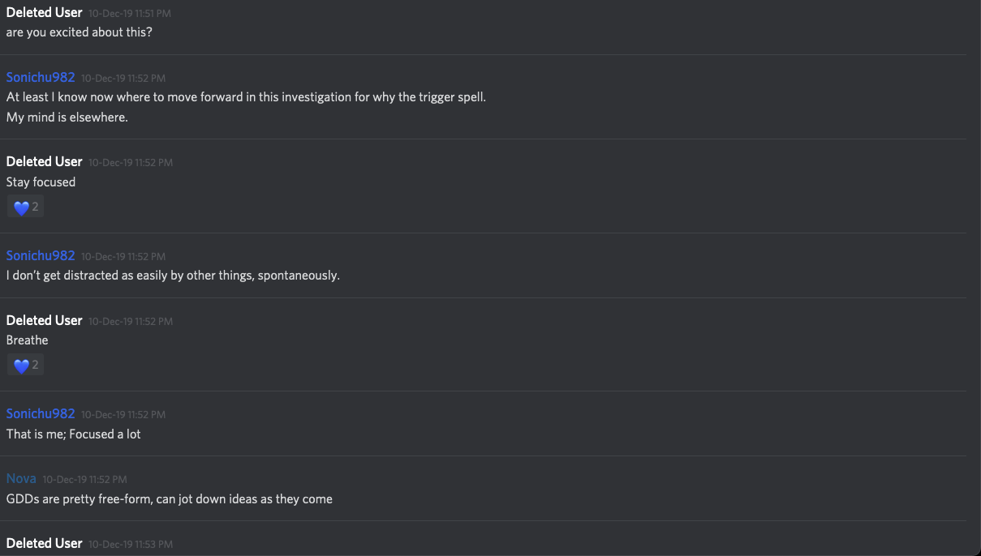Toggle the blue heart reaction under "Stay focused"
981x556 pixels.
click(x=25, y=207)
